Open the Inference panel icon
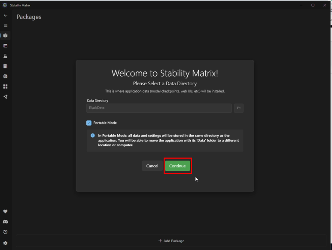332x250 pixels. [x=6, y=46]
